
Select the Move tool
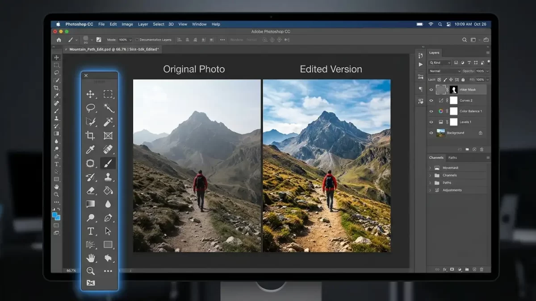pyautogui.click(x=90, y=94)
